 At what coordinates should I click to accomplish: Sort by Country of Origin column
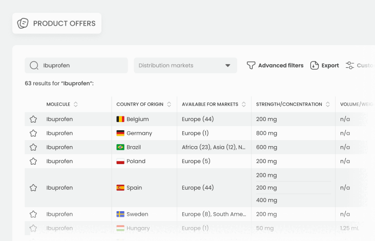169,105
